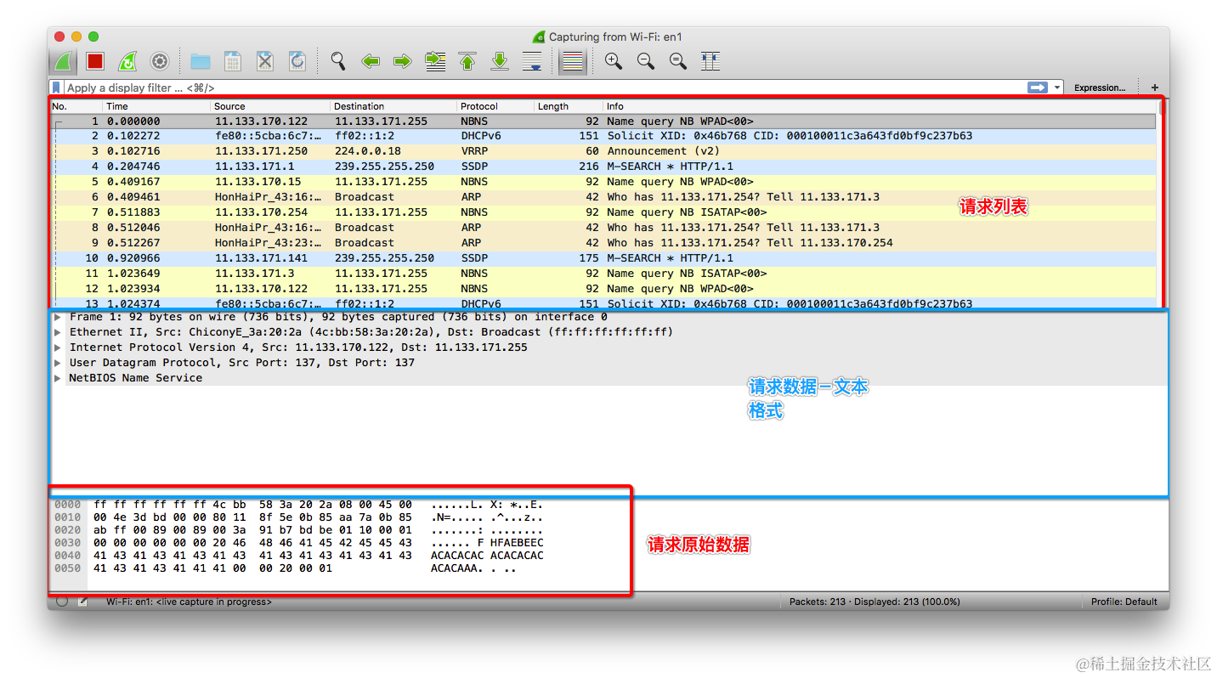Viewport: 1217px width, 678px height.
Task: Select packet 10 SSDP row
Action: tap(603, 258)
